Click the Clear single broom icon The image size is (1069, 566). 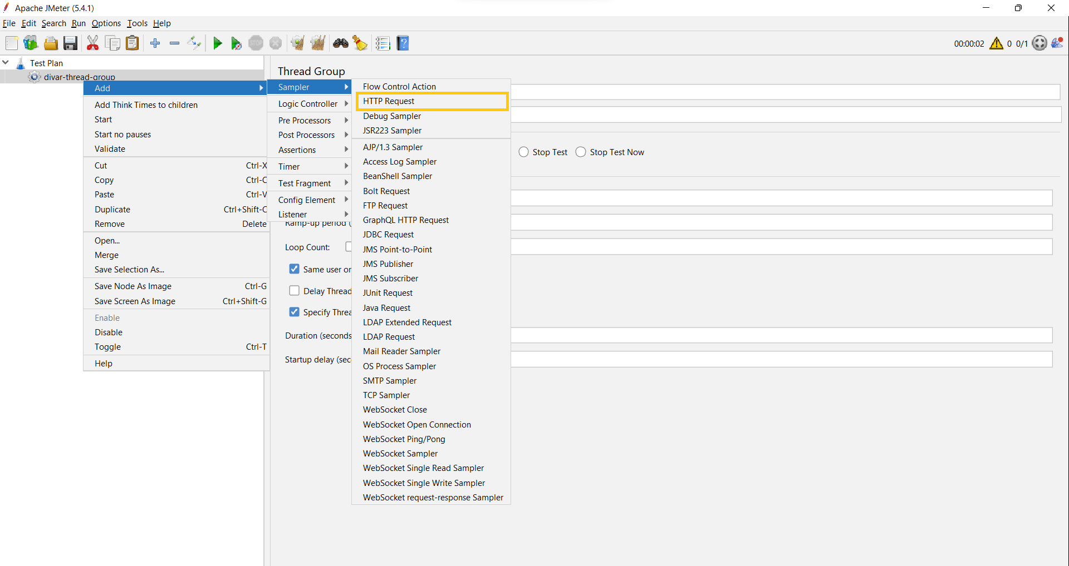[x=298, y=43]
